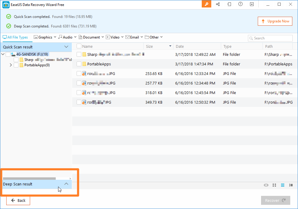Sort by the Path column header
The image size is (298, 209).
277,46
